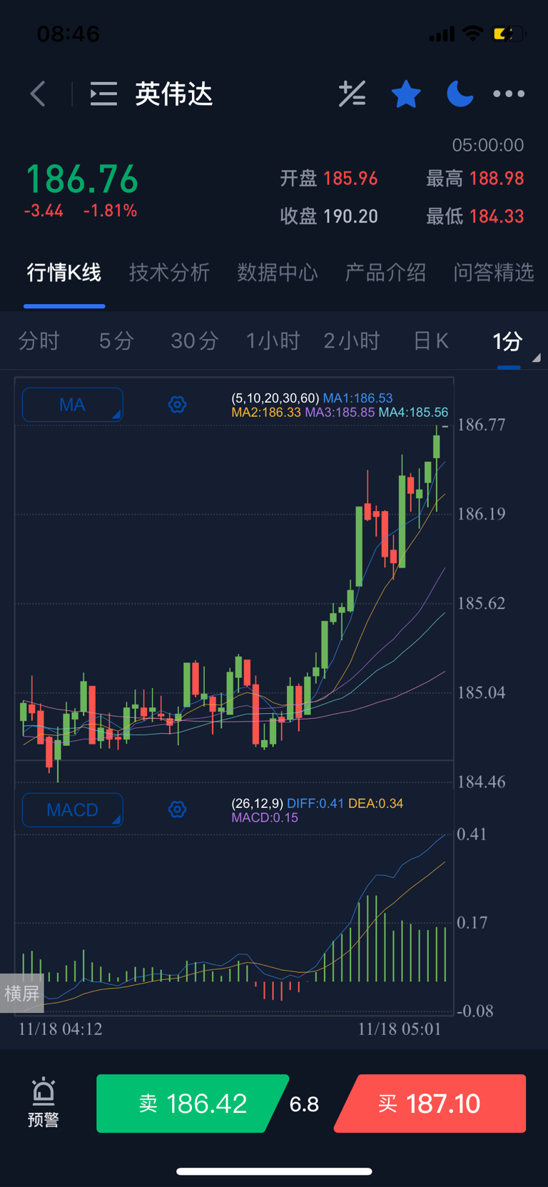Screen dimensions: 548x1187
Task: Tap the -3.44 price change value
Action: pyautogui.click(x=44, y=211)
